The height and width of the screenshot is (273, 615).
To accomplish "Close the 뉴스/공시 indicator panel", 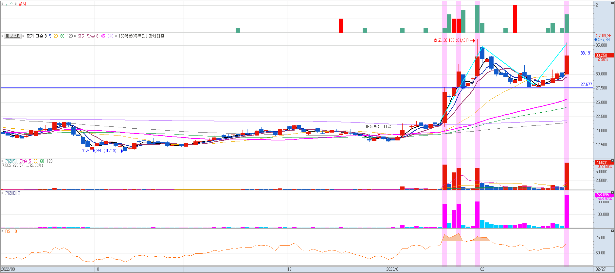I will (612, 3).
